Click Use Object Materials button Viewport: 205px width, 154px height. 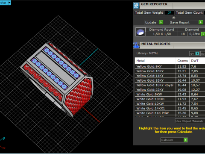(x=190, y=121)
